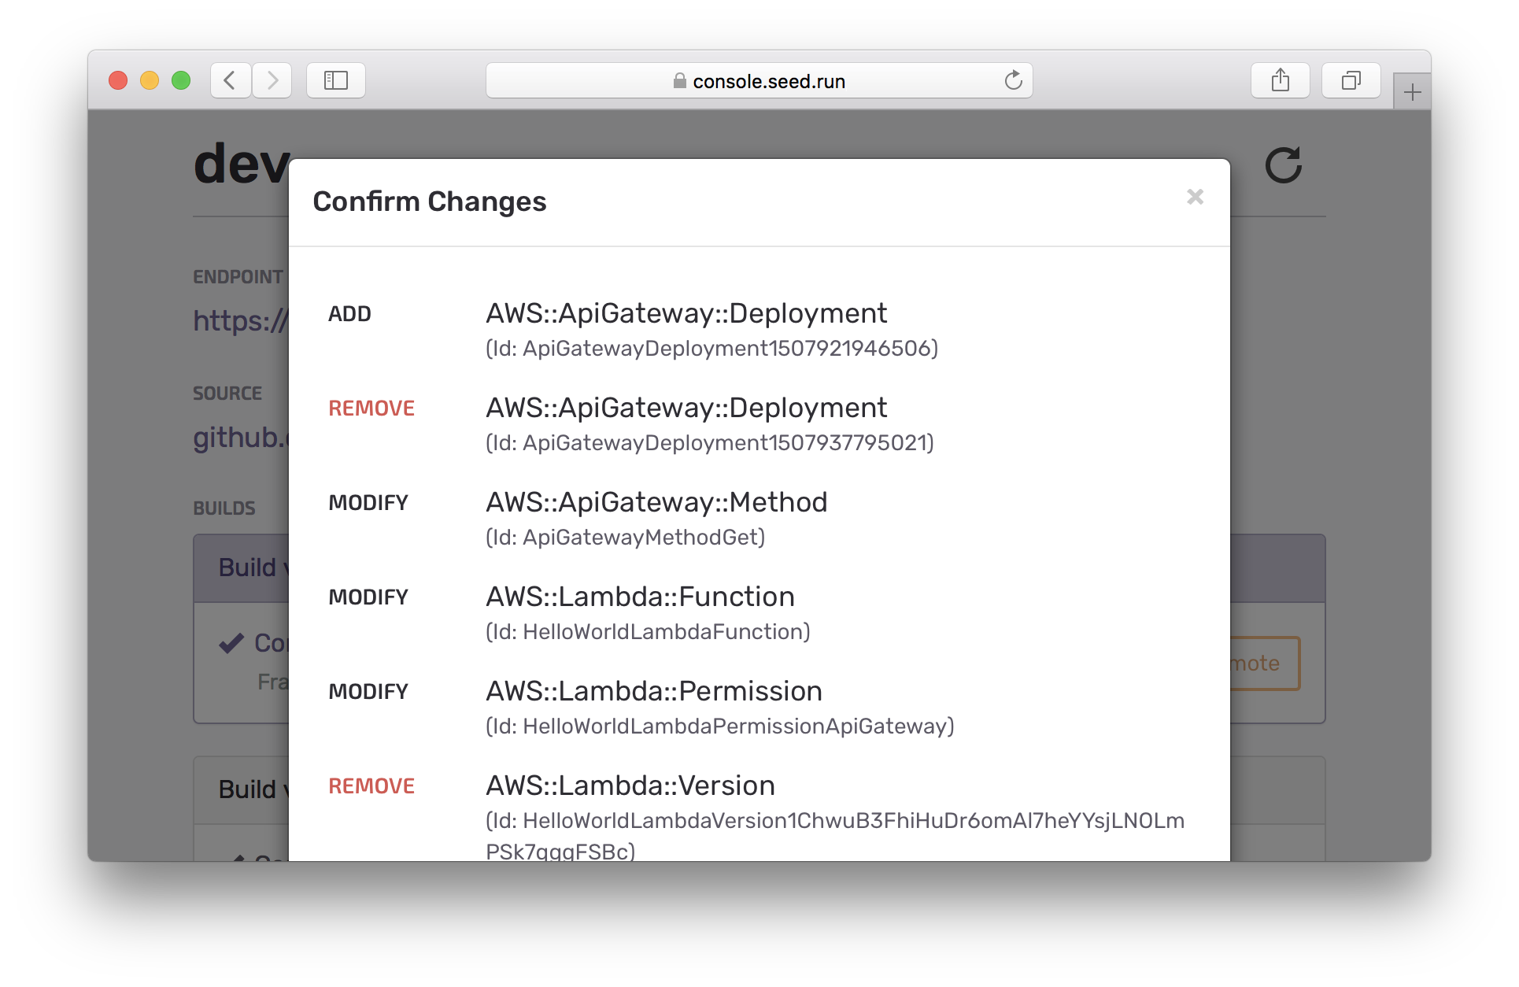This screenshot has height=987, width=1519.
Task: Close the Confirm Changes dialog
Action: pos(1195,197)
